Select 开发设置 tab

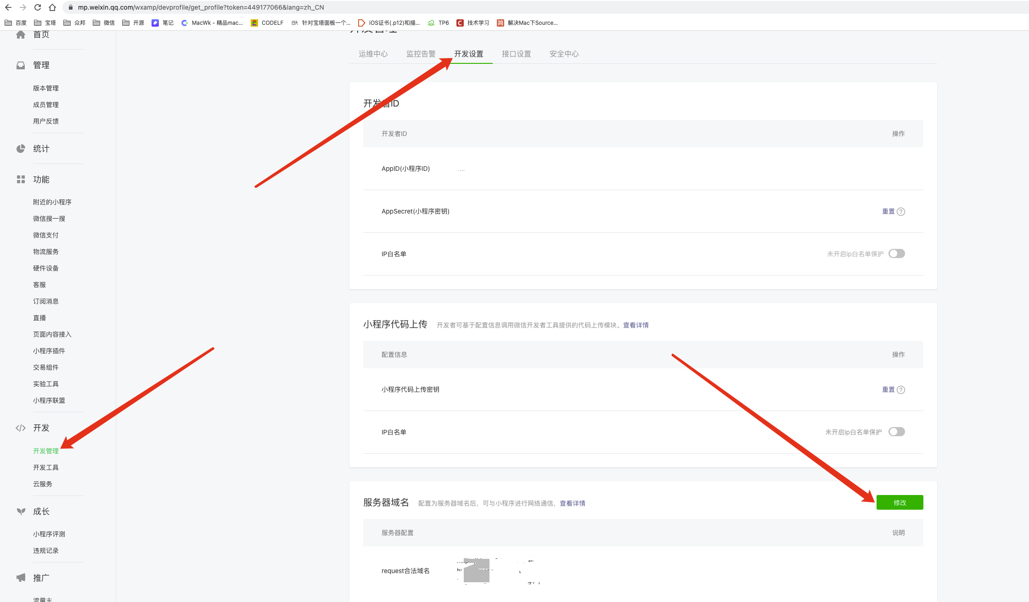pyautogui.click(x=469, y=54)
